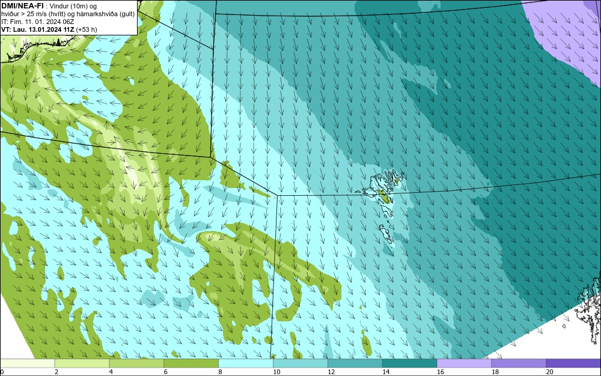
Task: Click the 18–20 m/s medium purple legend swatch
Action: point(519,363)
